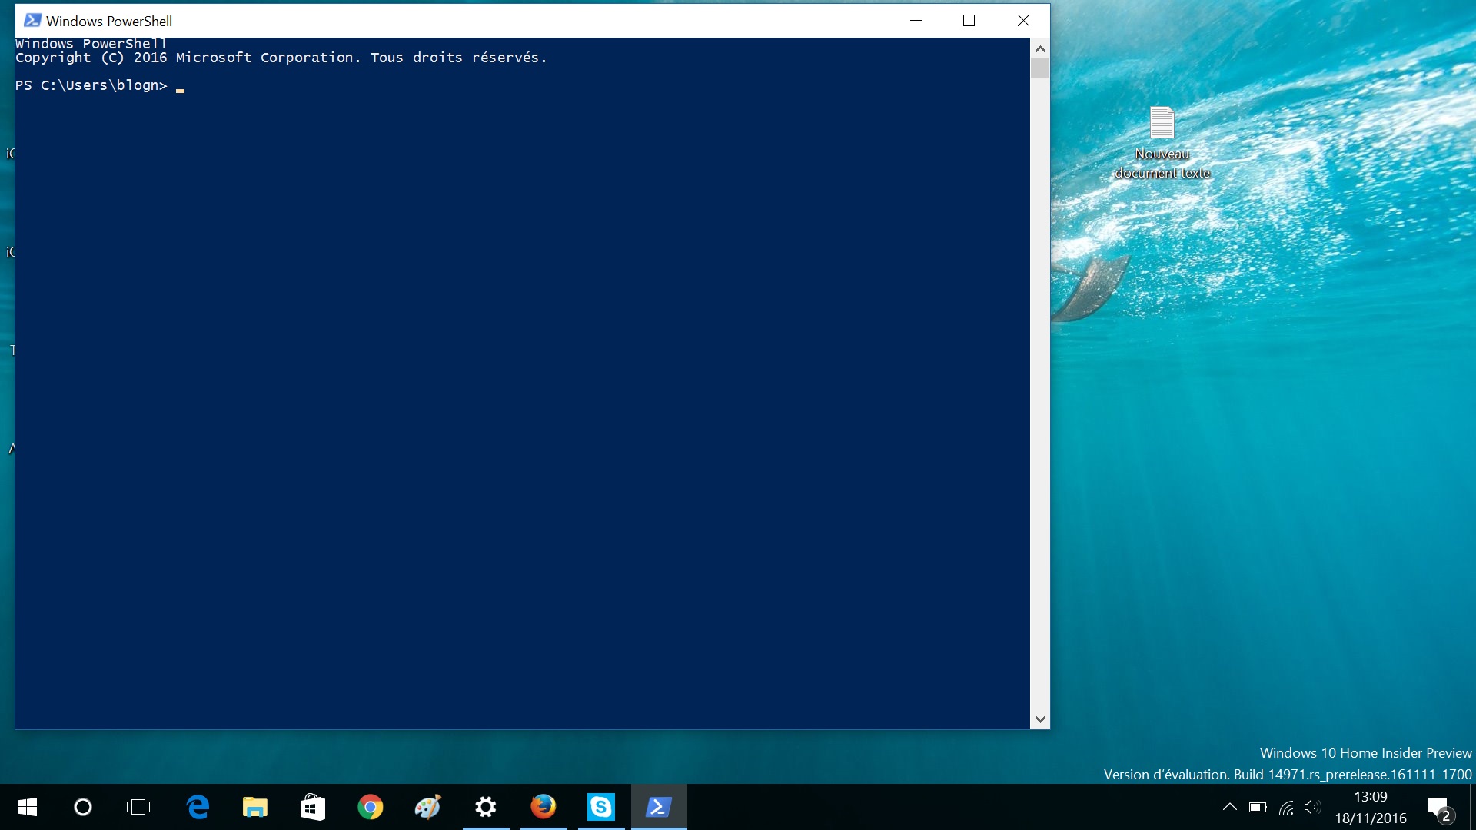The height and width of the screenshot is (830, 1476).
Task: Open the Wi-Fi network flyout
Action: tap(1286, 807)
